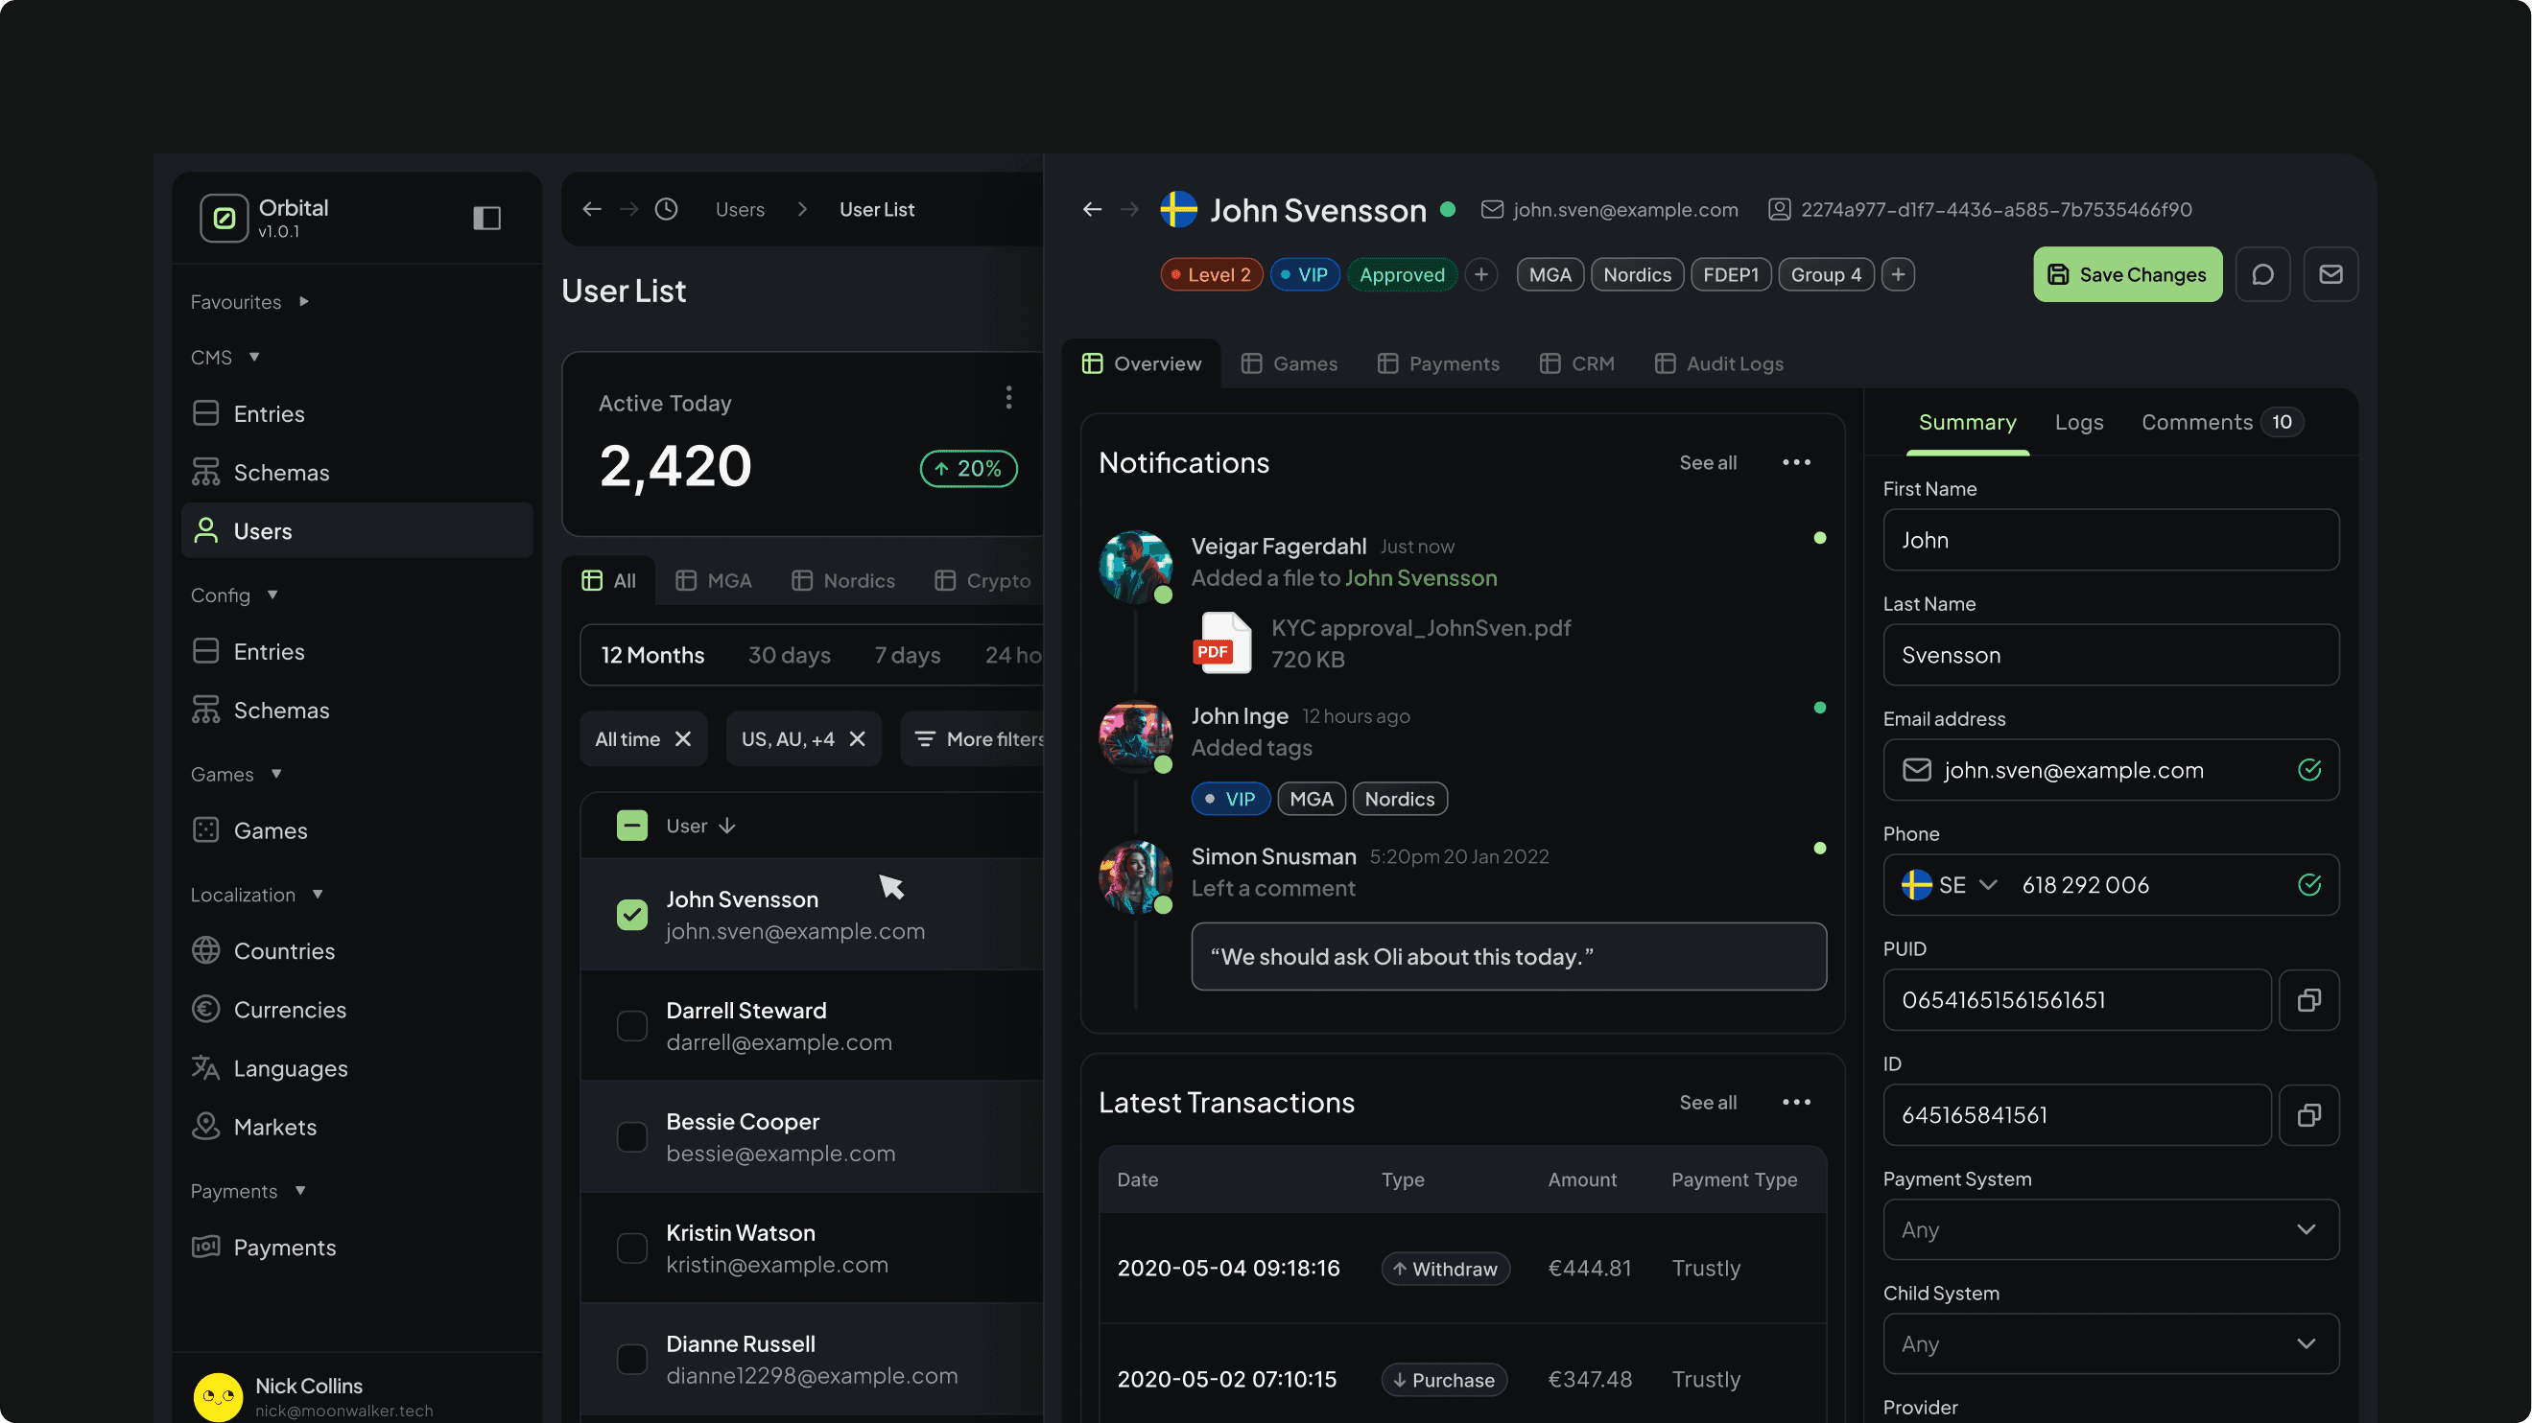Toggle the User column select-all checkbox
Screen dimensions: 2532x1423
tap(632, 826)
